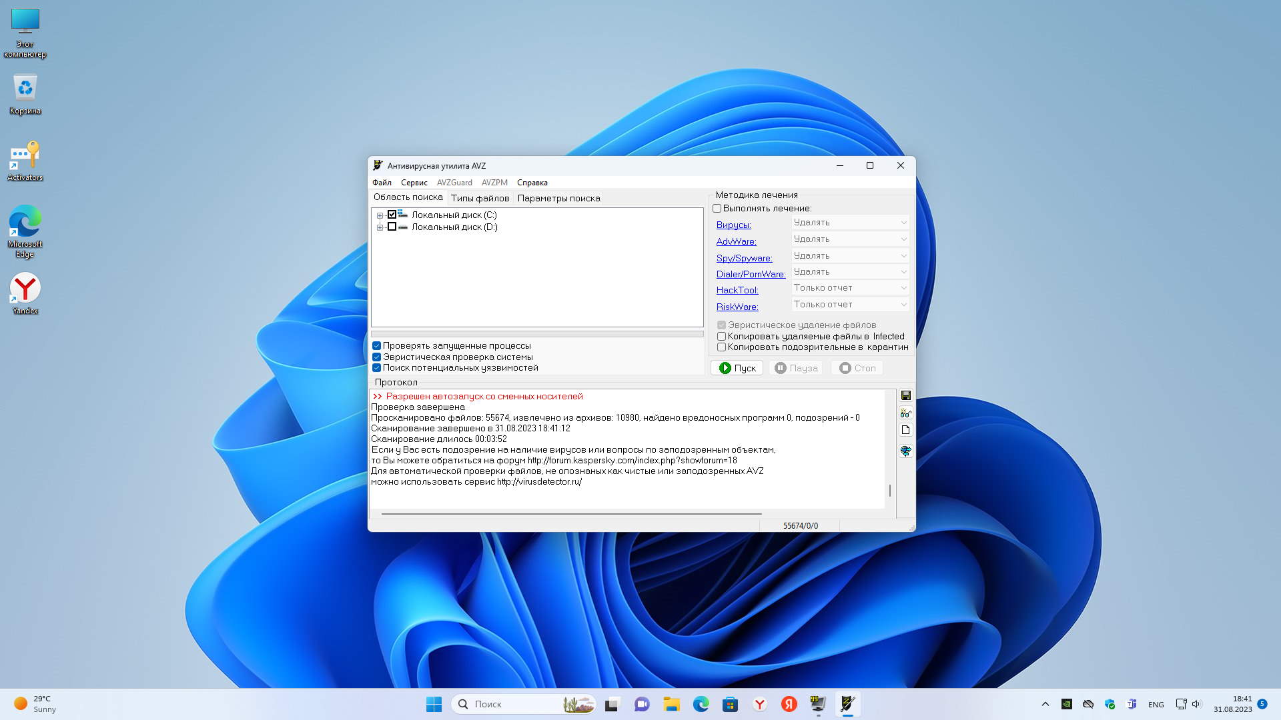This screenshot has height=720, width=1281.
Task: Open the Сервис menu
Action: 414,183
